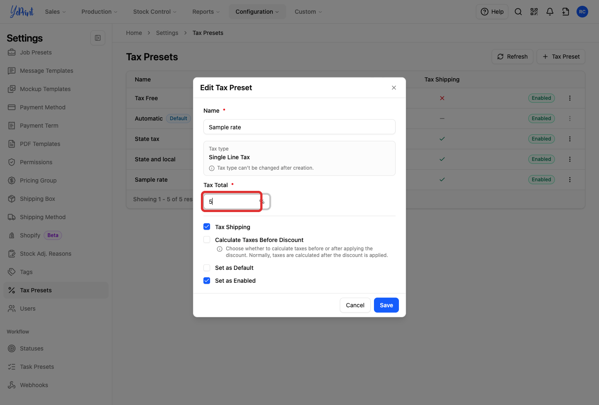Open the RC user avatar menu
Viewport: 599px width, 405px height.
click(x=582, y=12)
